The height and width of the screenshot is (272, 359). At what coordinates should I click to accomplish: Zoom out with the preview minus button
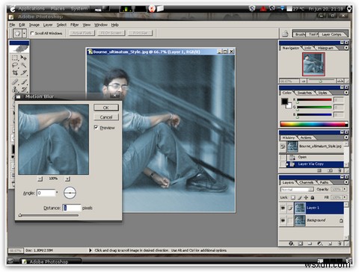40,179
